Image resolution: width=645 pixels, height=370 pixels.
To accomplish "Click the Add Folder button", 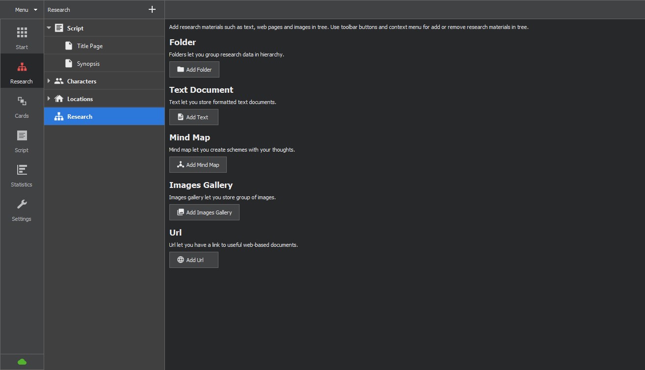I will (x=194, y=70).
